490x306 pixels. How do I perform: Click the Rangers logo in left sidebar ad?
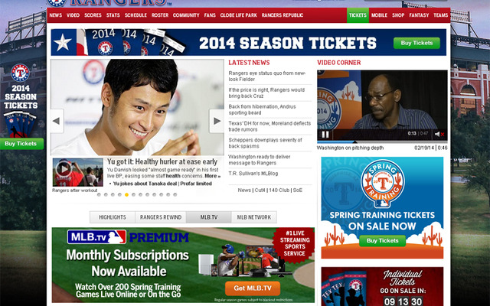tap(21, 73)
